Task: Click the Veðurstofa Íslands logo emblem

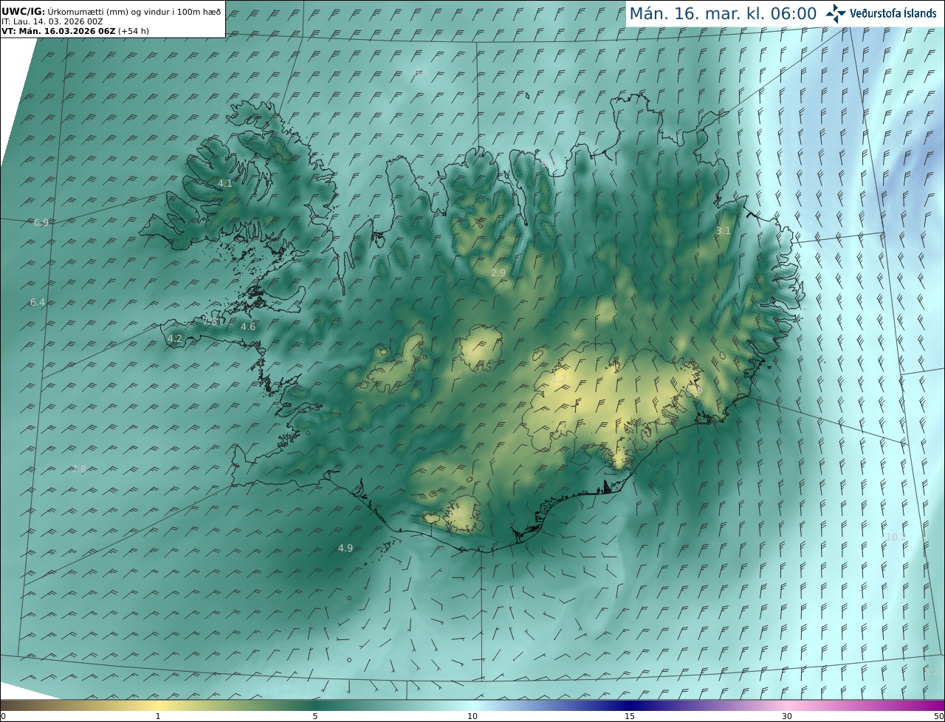Action: point(836,13)
